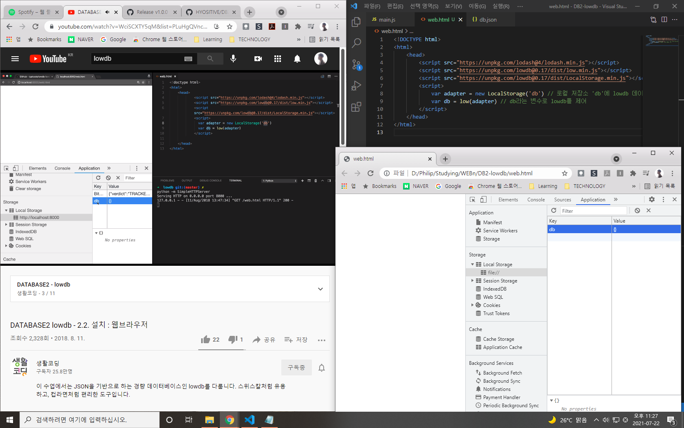Open VS Code 편집(E) menu

click(395, 6)
